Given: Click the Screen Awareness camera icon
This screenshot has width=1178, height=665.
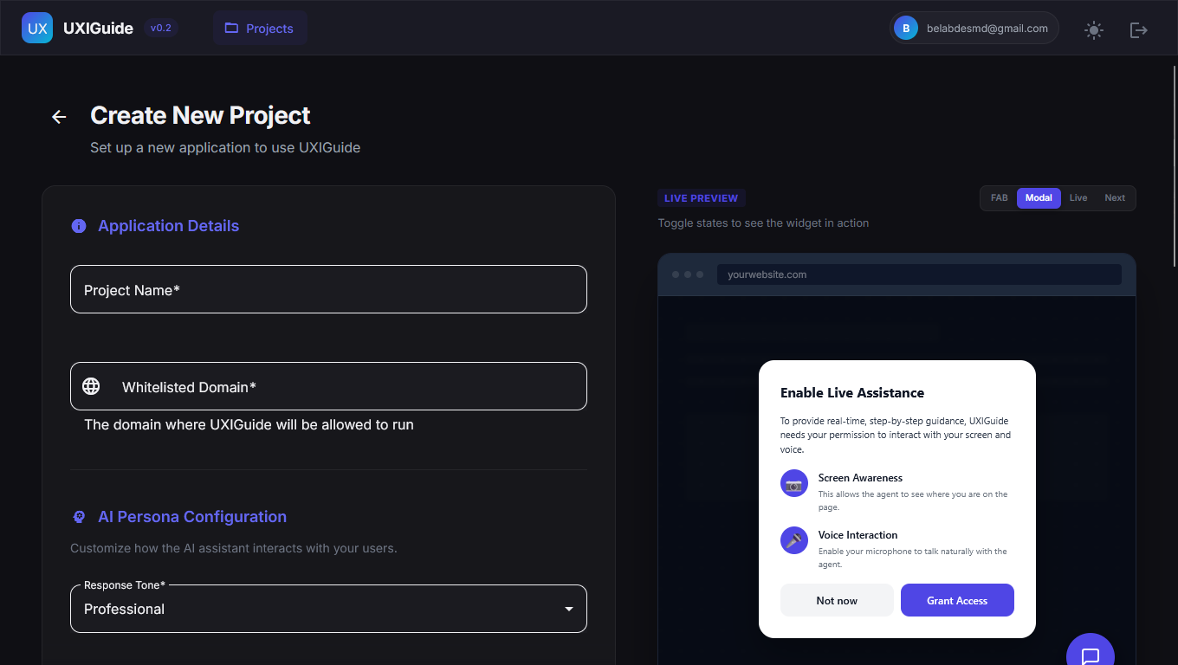Looking at the screenshot, I should coord(794,484).
